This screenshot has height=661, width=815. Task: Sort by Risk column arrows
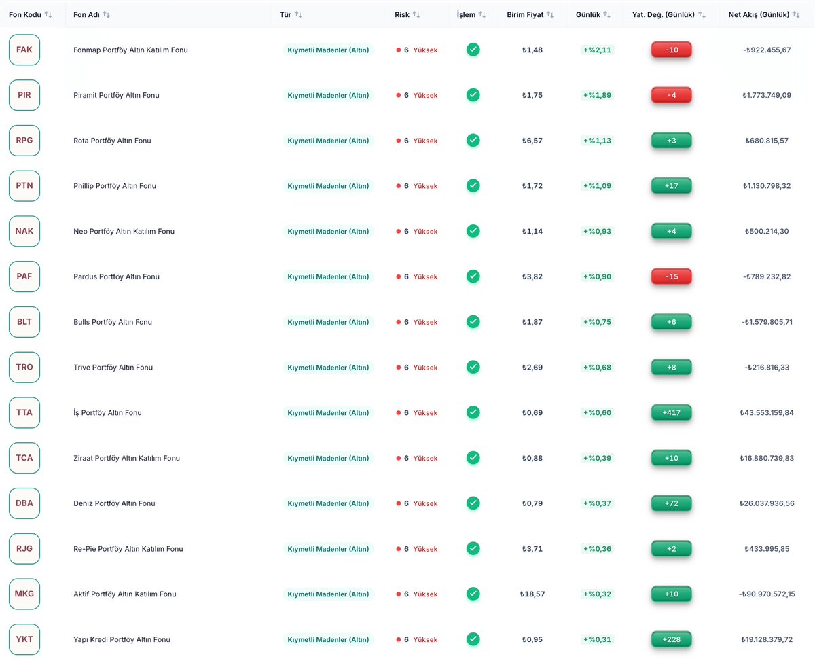pos(416,14)
